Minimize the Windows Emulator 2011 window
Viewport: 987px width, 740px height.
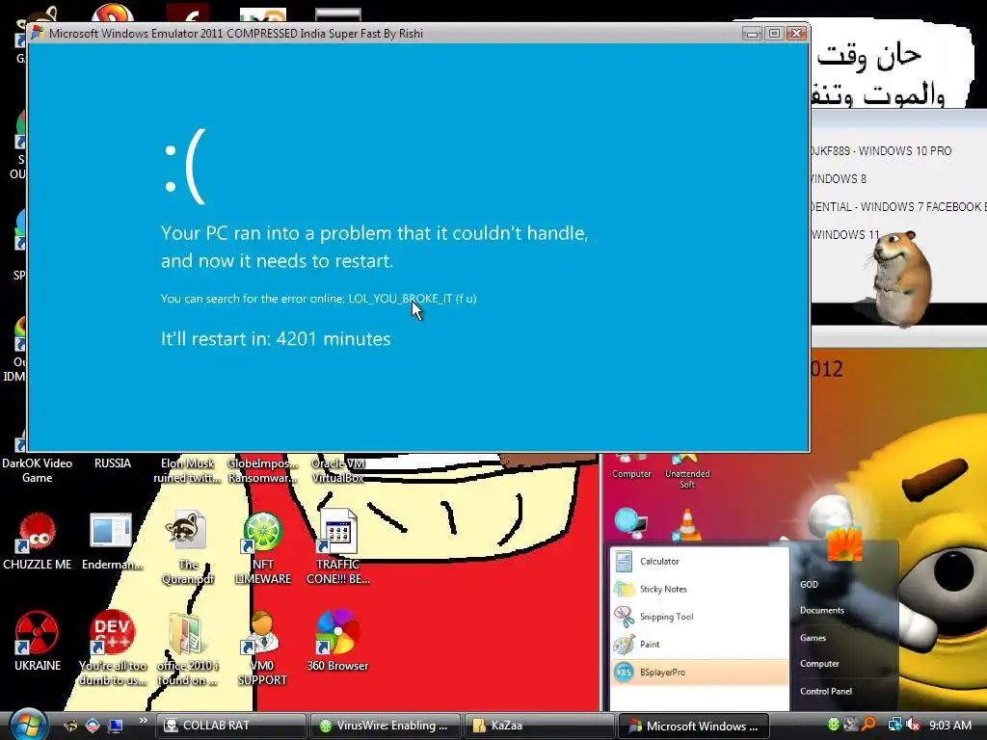click(752, 34)
